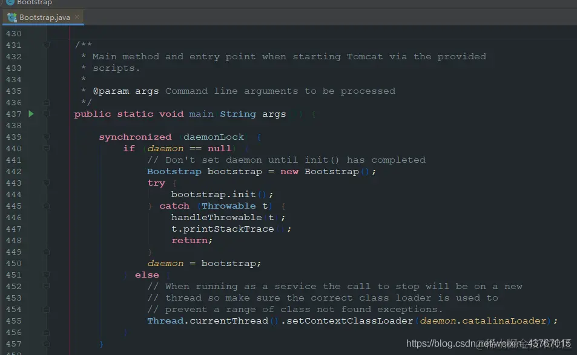This screenshot has height=355, width=577.
Task: Click the 'handleThrowable' method call
Action: tap(216, 218)
